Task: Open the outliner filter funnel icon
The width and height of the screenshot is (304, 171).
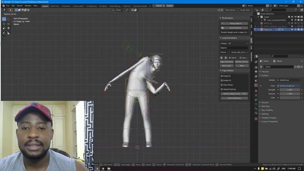Action: 296,10
